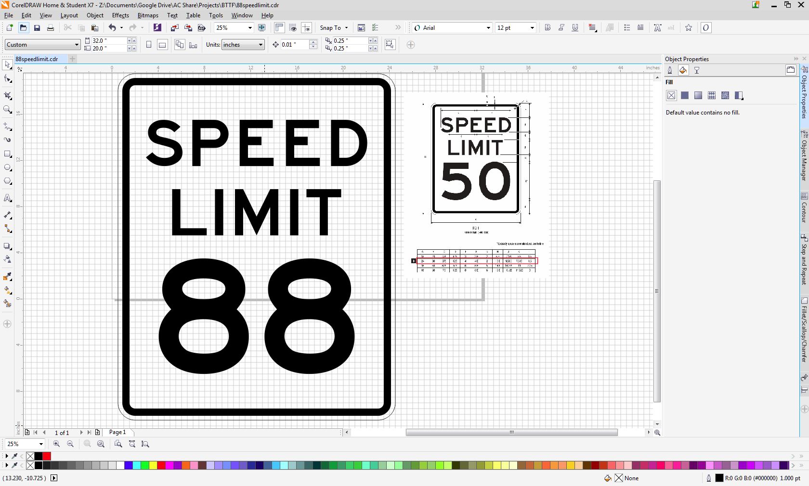The height and width of the screenshot is (486, 809).
Task: Expand the document palette flyout arrow
Action: [x=6, y=456]
